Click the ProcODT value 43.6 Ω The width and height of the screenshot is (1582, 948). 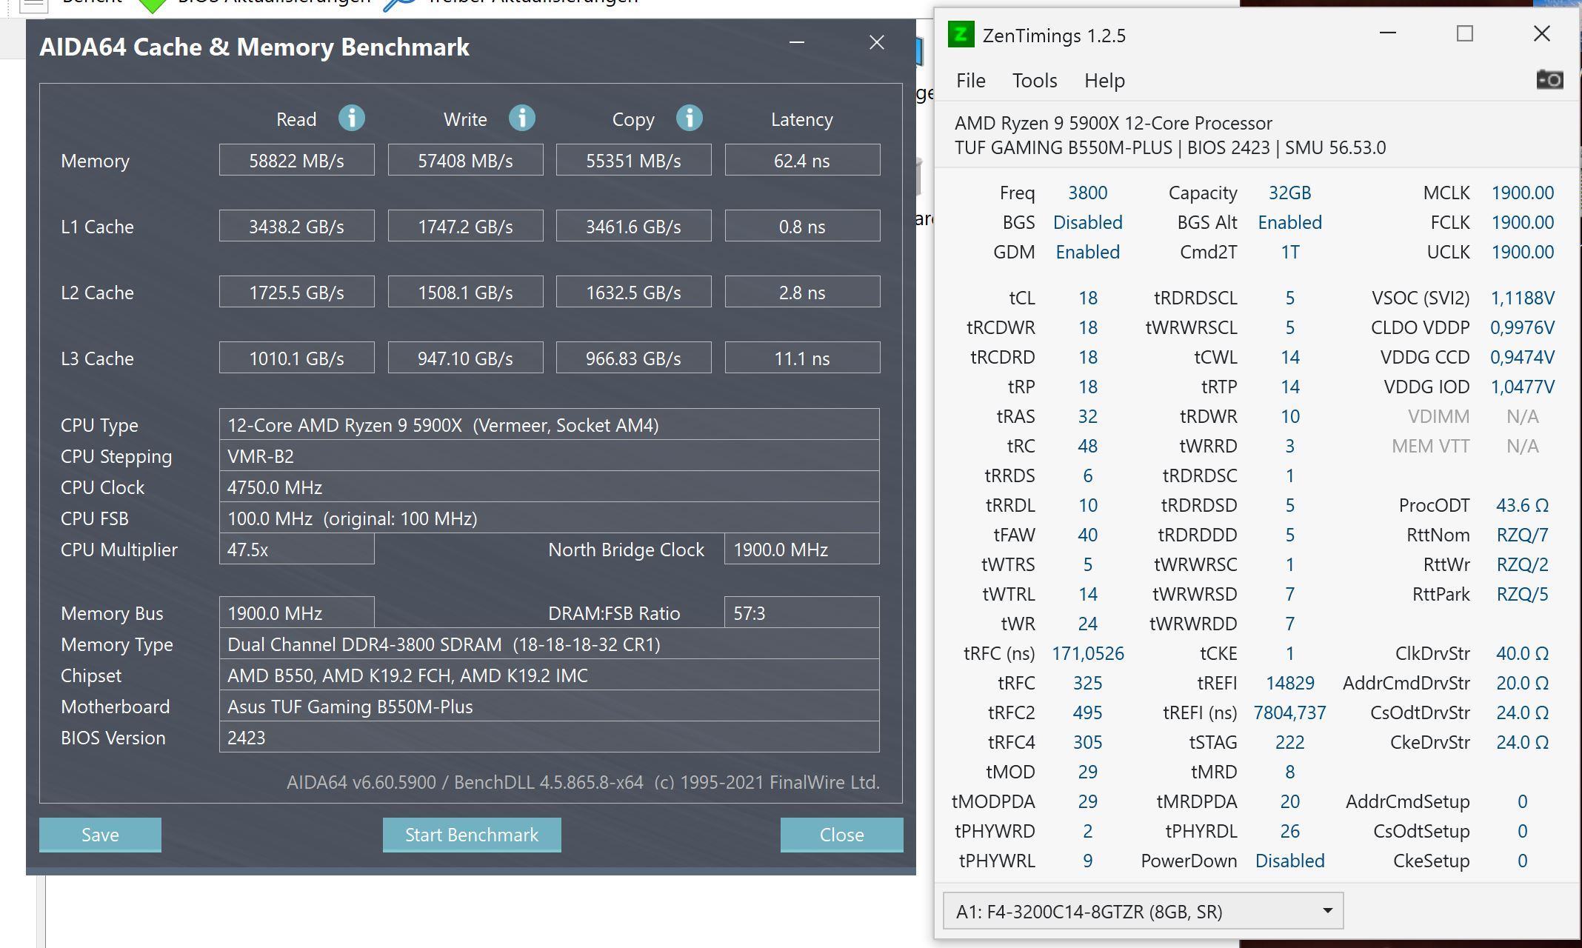tap(1522, 505)
